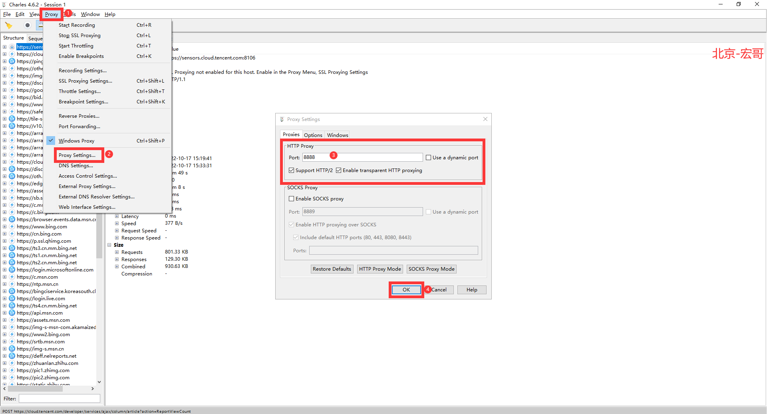The image size is (767, 414).
Task: Click OK in Proxy Settings dialog
Action: (406, 290)
